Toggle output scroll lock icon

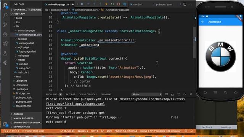(172, 94)
